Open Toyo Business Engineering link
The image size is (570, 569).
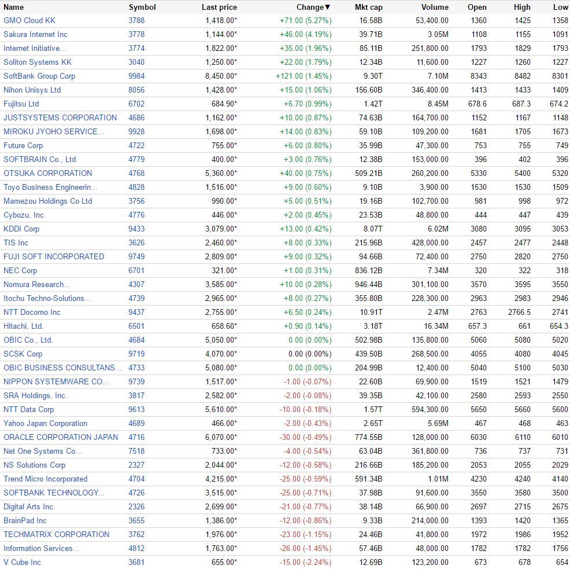click(50, 187)
